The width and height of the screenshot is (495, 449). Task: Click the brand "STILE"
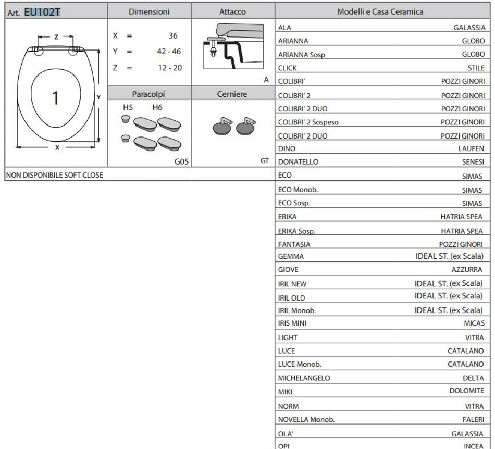tap(476, 68)
